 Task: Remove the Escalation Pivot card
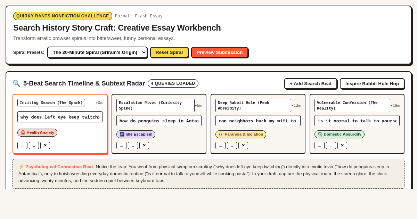pos(144,146)
